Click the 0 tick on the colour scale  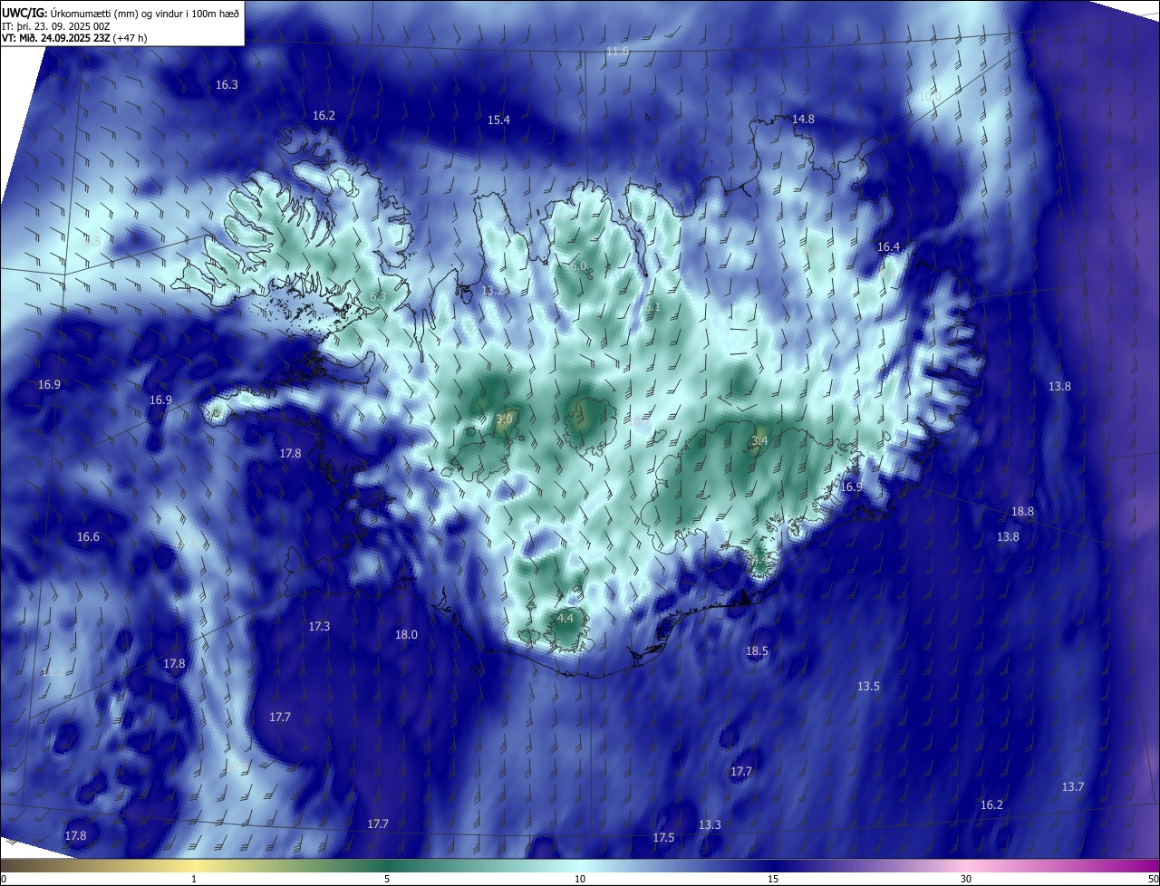point(3,879)
